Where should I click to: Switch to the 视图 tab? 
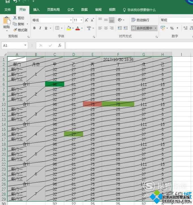(112, 10)
